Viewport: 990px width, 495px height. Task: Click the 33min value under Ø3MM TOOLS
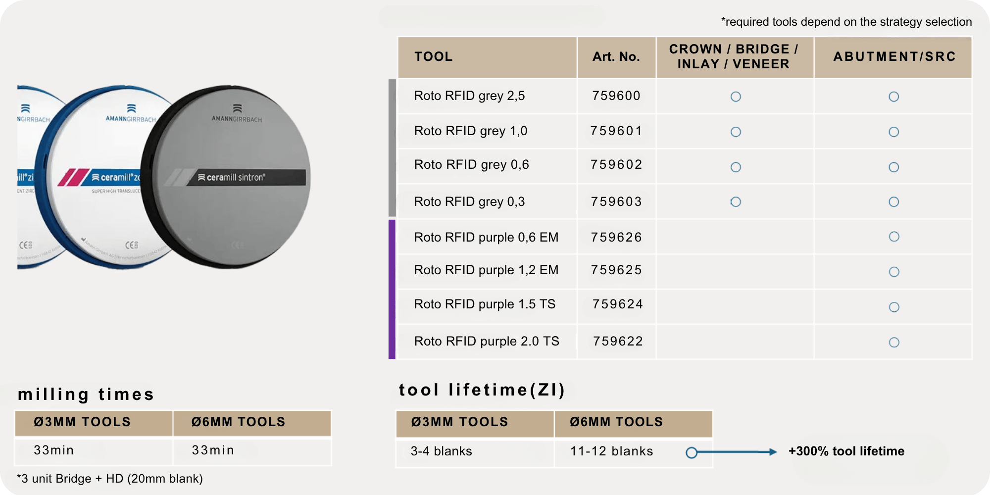coord(53,450)
